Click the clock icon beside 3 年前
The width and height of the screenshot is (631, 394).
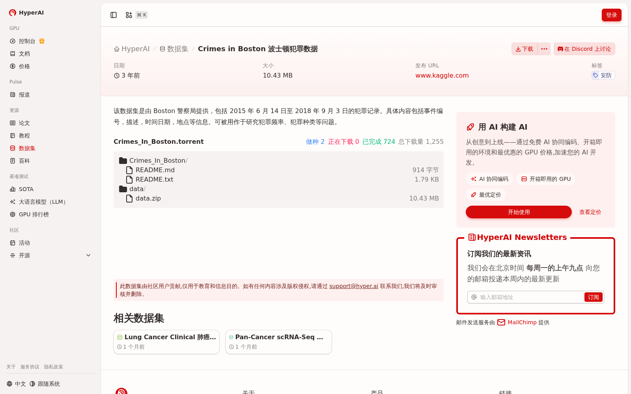117,76
